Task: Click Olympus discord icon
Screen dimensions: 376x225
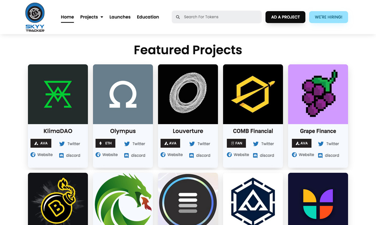Action: click(x=127, y=155)
